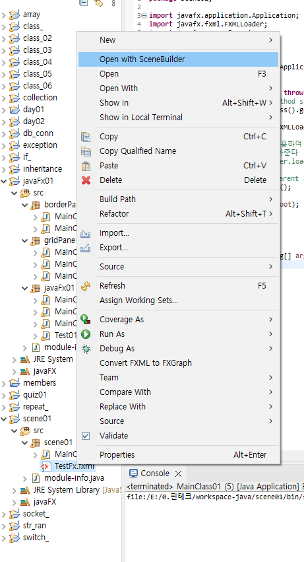Open Replace With submenu
304x562 pixels.
(178, 407)
